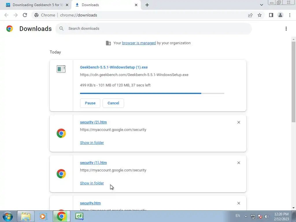Reload the Downloads page
The width and height of the screenshot is (296, 222).
coord(25,15)
